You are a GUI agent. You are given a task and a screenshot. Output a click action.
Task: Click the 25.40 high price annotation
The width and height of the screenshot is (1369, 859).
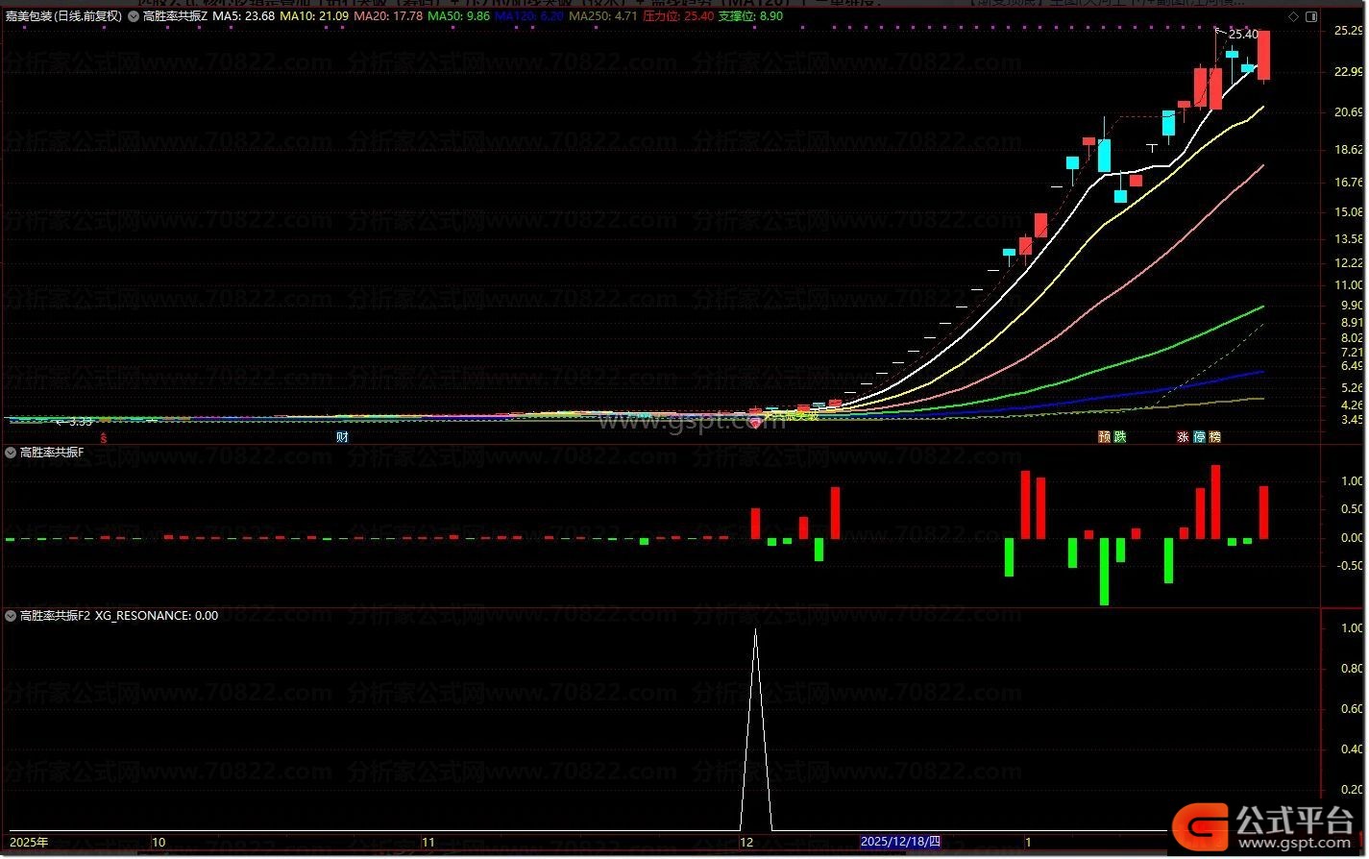click(x=1242, y=35)
